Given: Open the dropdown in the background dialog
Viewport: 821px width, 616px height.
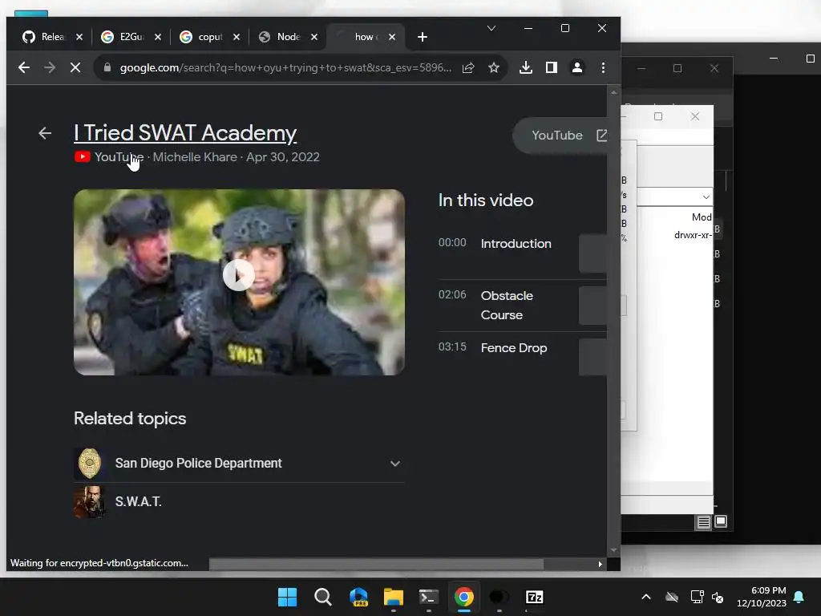Looking at the screenshot, I should click(x=706, y=197).
